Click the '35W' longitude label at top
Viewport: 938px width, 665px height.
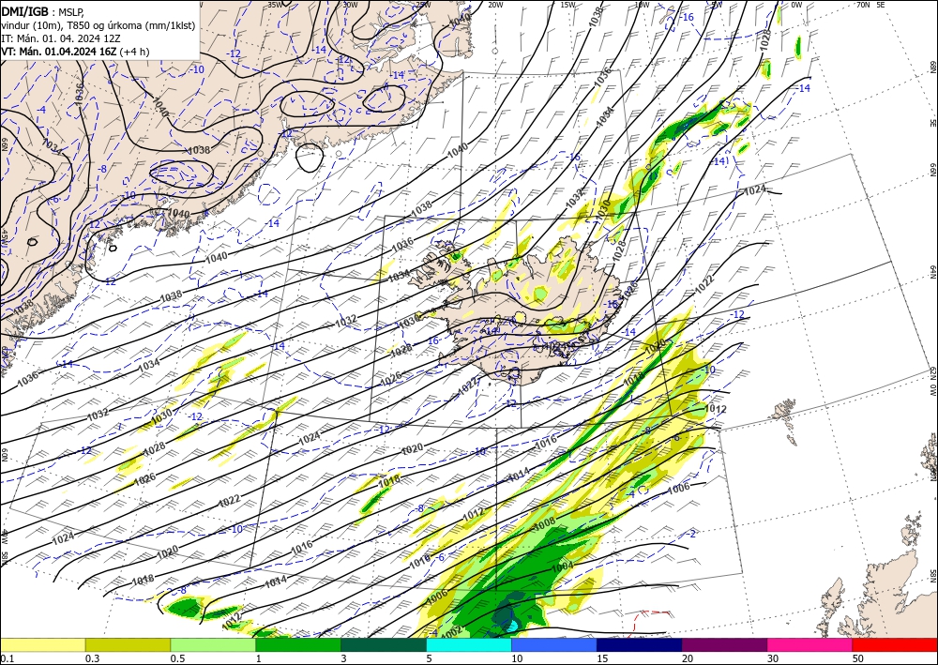pyautogui.click(x=275, y=4)
